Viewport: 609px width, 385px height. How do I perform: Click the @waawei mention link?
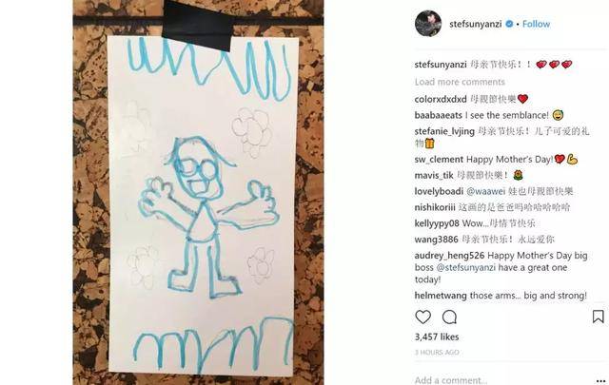pos(485,191)
